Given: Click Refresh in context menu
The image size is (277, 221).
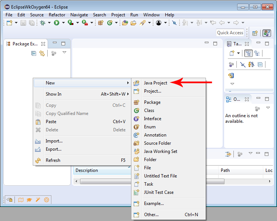Looking at the screenshot, I should pyautogui.click(x=82, y=160).
